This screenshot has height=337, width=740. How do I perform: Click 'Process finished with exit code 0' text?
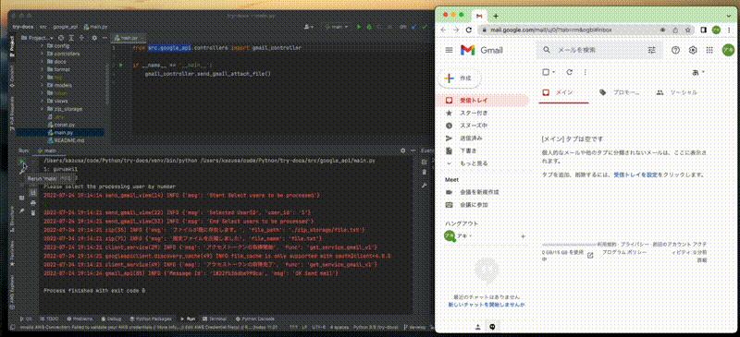pyautogui.click(x=94, y=291)
